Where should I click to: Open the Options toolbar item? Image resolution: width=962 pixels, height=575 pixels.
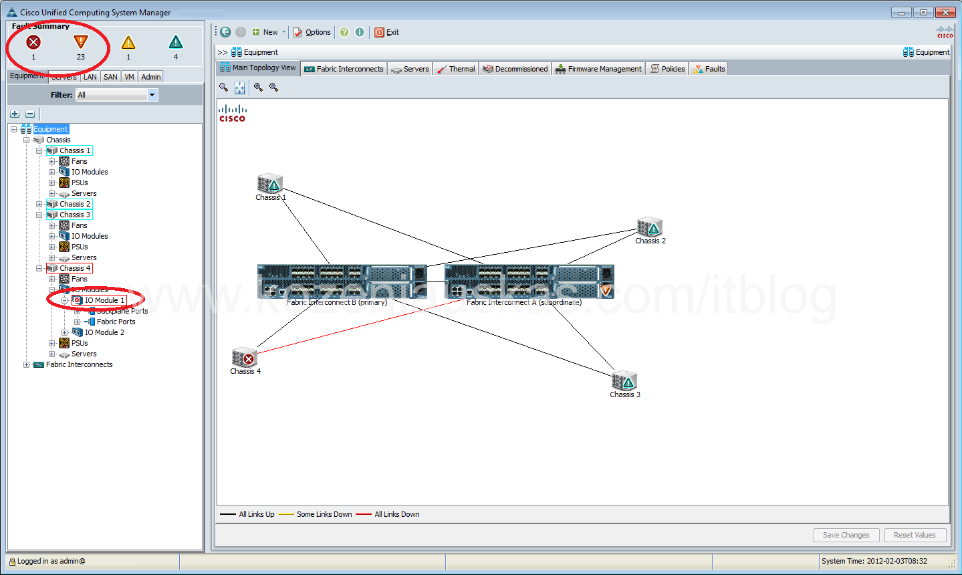point(312,32)
